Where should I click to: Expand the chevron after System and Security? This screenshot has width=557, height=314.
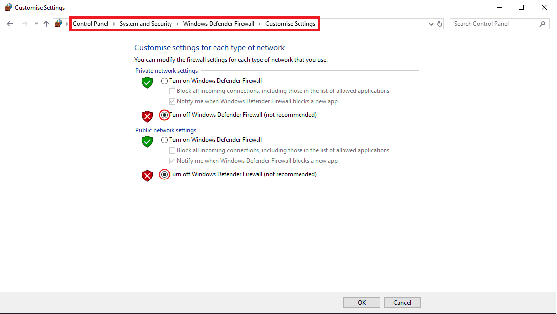(176, 23)
